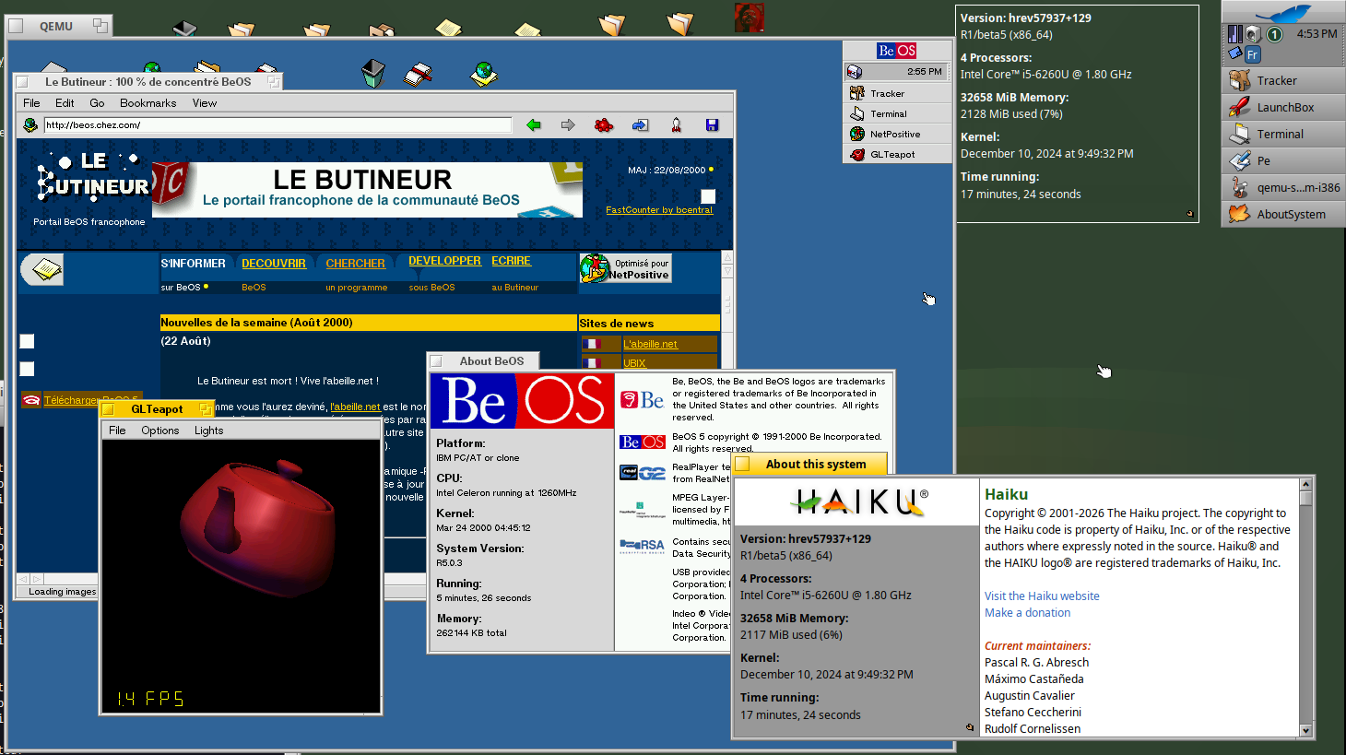This screenshot has width=1346, height=755.
Task: Click Visit the Haiku website
Action: pos(1042,596)
